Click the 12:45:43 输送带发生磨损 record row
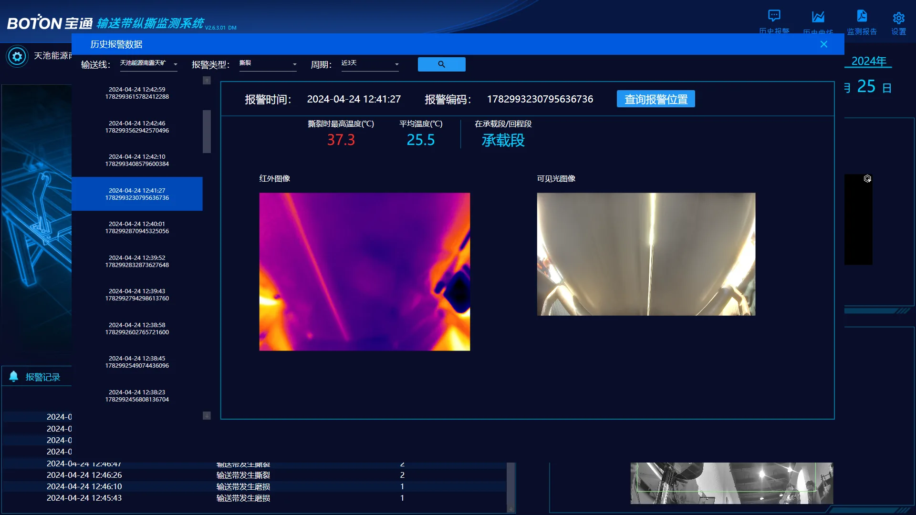The width and height of the screenshot is (916, 515). (x=254, y=498)
